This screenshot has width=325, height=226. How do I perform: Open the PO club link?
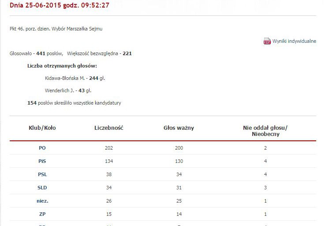(42, 148)
